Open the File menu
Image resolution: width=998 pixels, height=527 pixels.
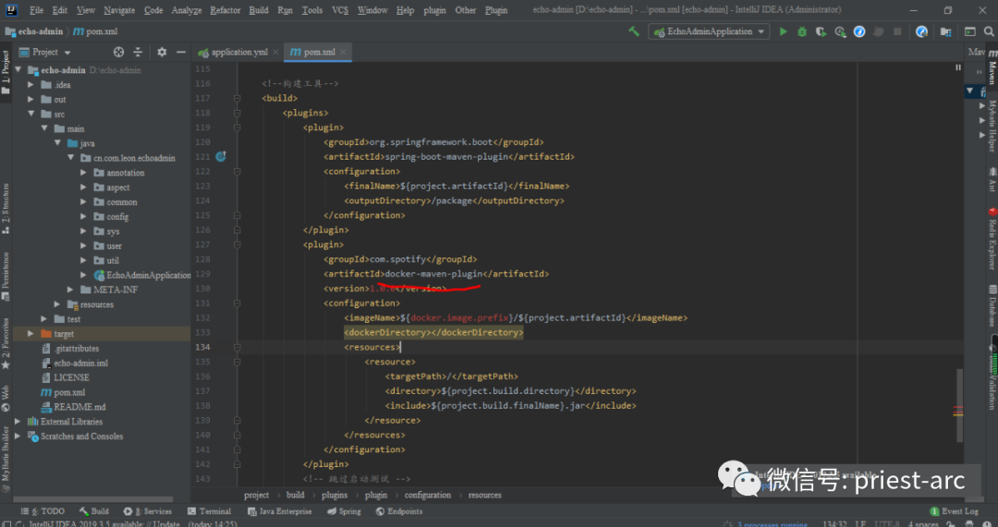[x=36, y=10]
